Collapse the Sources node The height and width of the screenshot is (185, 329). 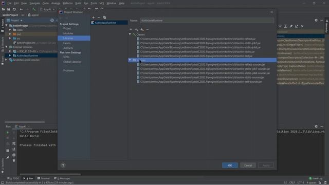tap(130, 60)
